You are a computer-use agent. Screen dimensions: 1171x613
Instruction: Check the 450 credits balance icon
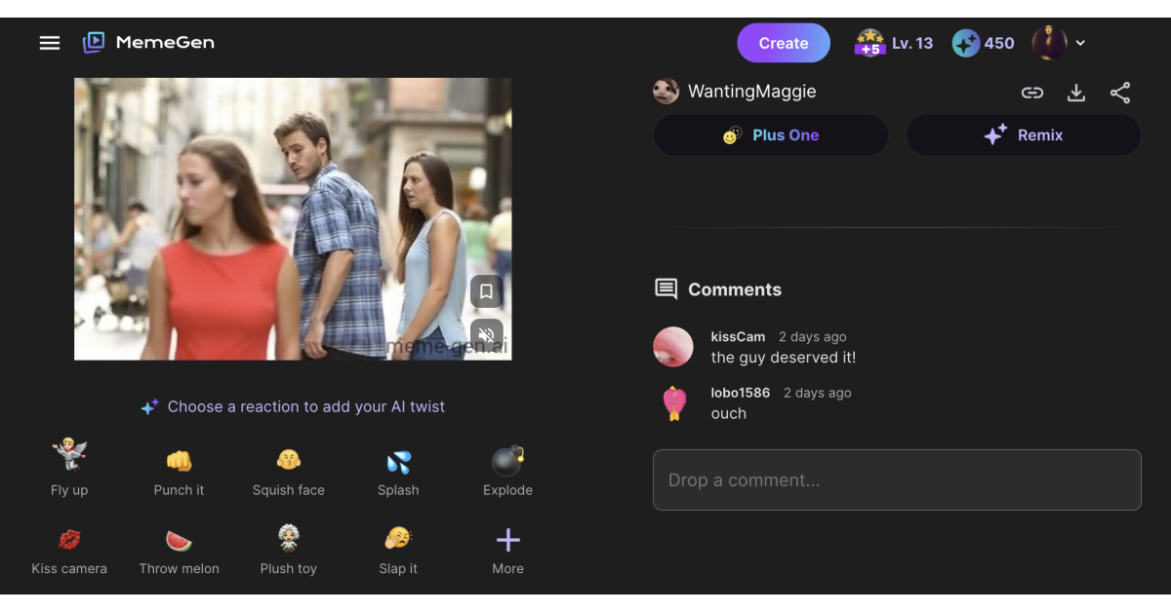coord(966,43)
